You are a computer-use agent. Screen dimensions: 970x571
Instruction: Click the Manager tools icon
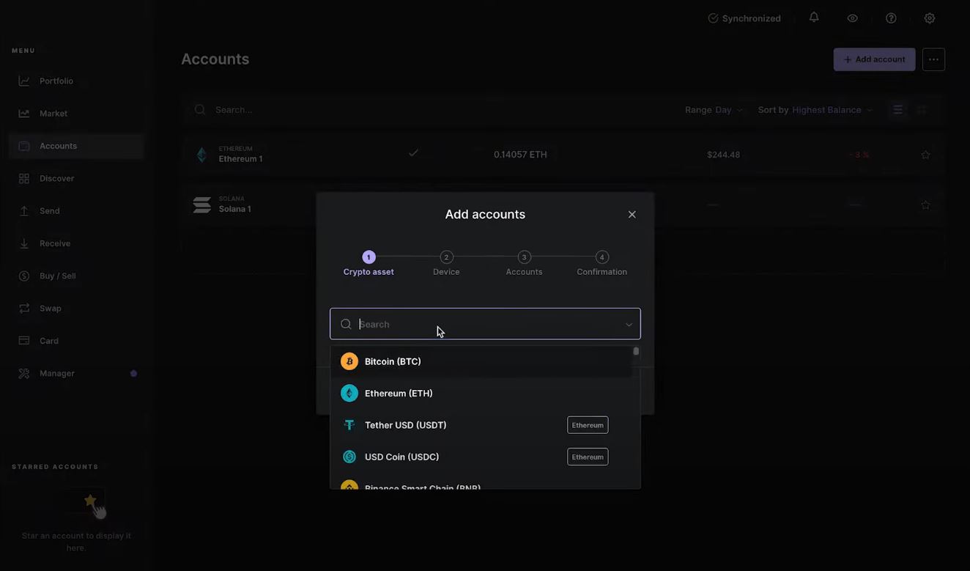24,373
